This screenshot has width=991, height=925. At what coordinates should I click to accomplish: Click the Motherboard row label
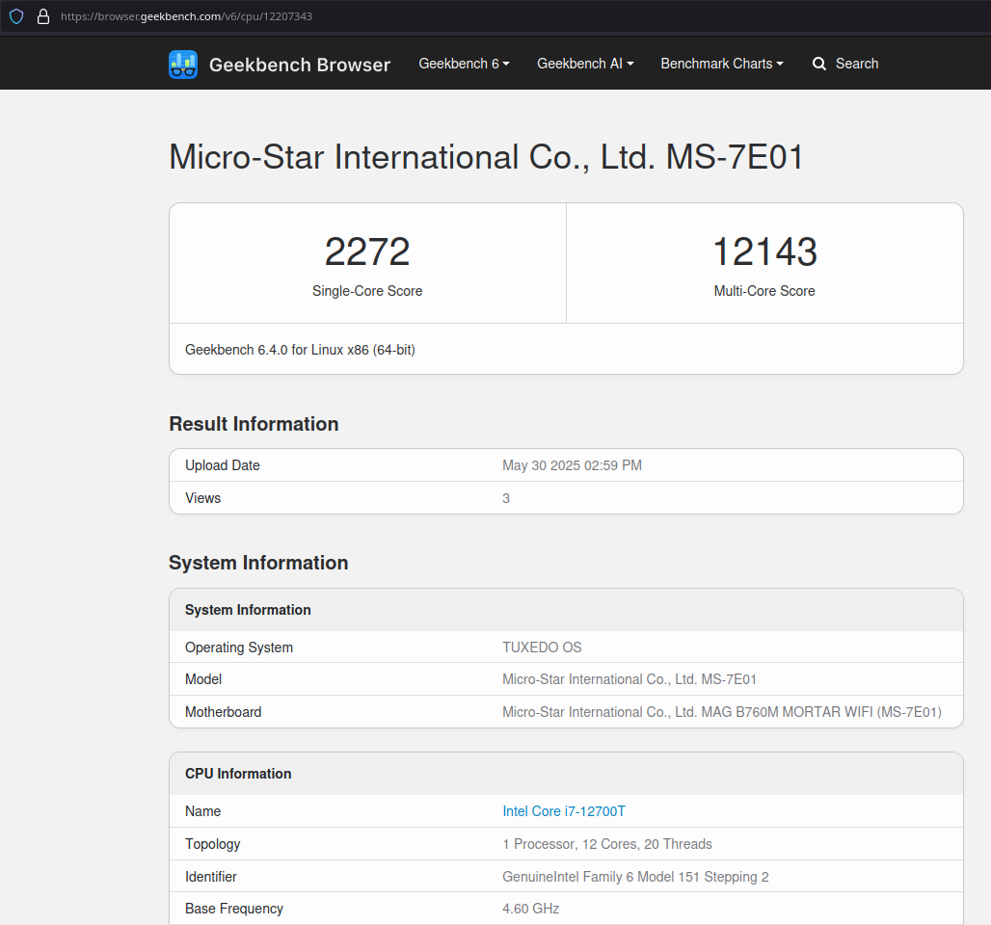(x=223, y=712)
